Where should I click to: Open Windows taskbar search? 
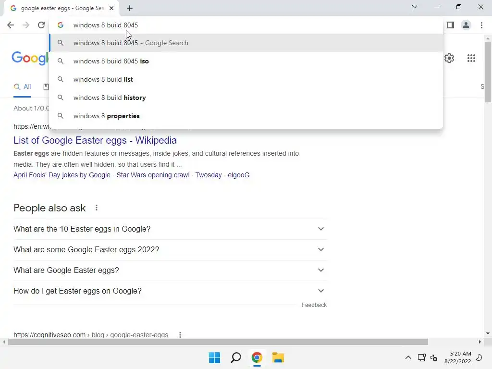235,357
